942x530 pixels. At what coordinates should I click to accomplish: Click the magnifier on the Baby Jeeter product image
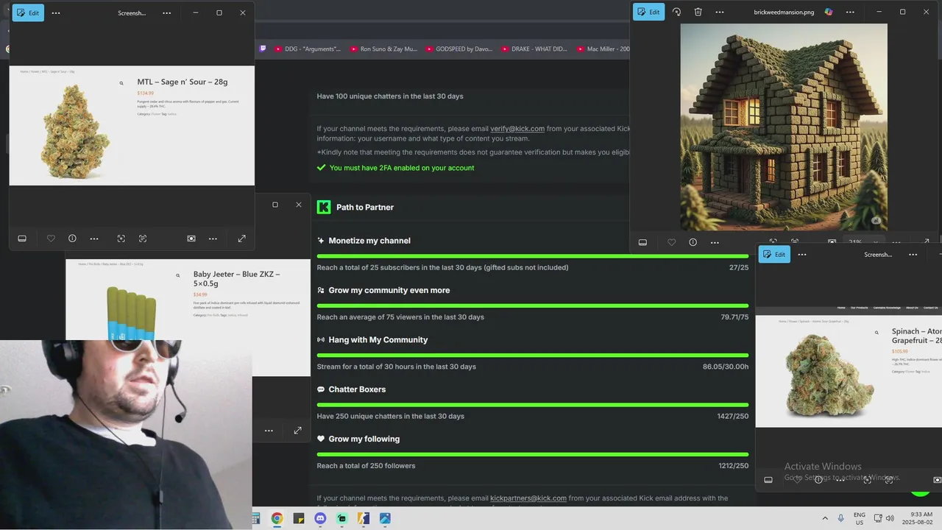(x=178, y=275)
